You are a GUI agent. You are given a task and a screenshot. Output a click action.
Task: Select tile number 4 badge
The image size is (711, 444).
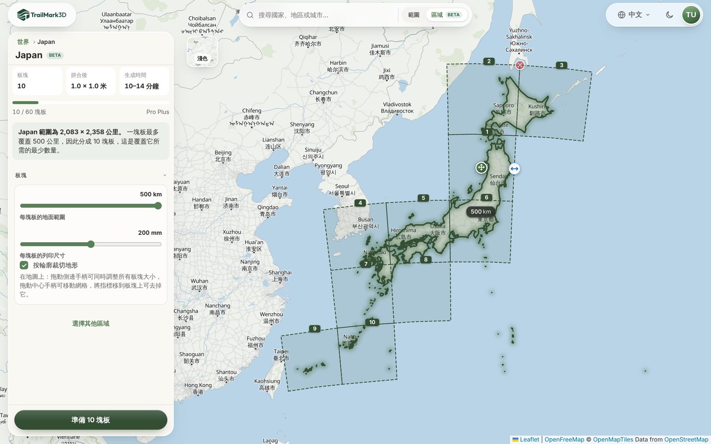360,203
